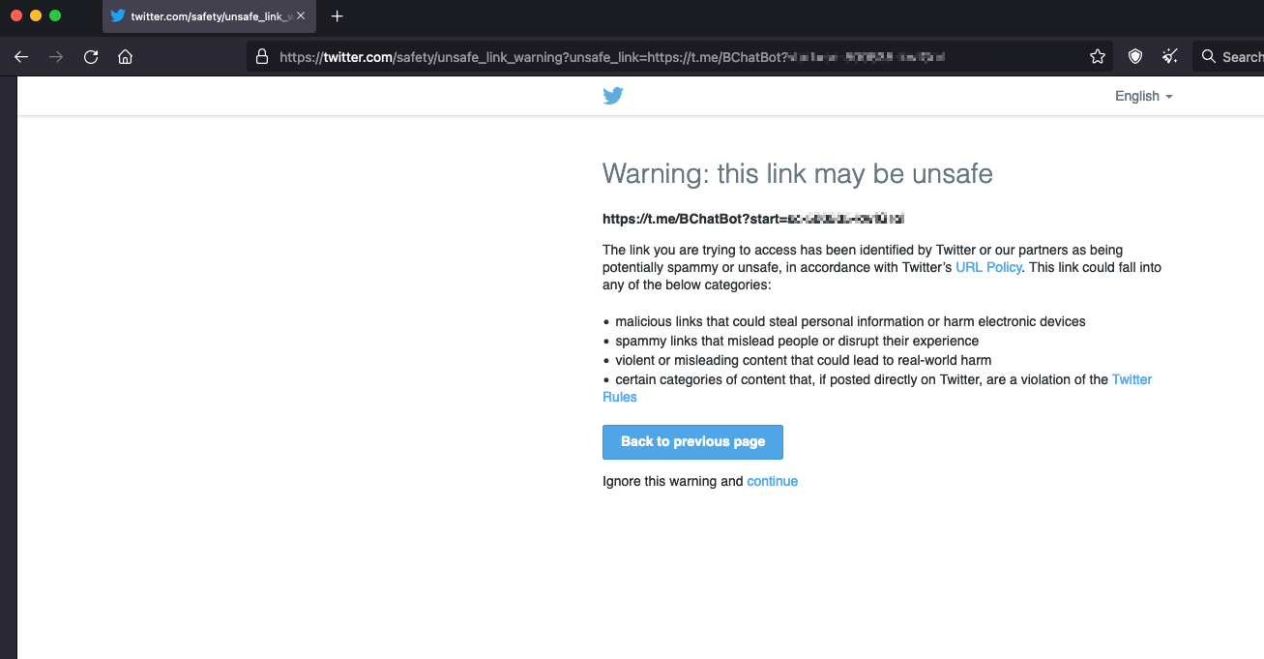This screenshot has width=1264, height=659.
Task: Click the sparkle wand toolbar icon
Action: (x=1170, y=57)
